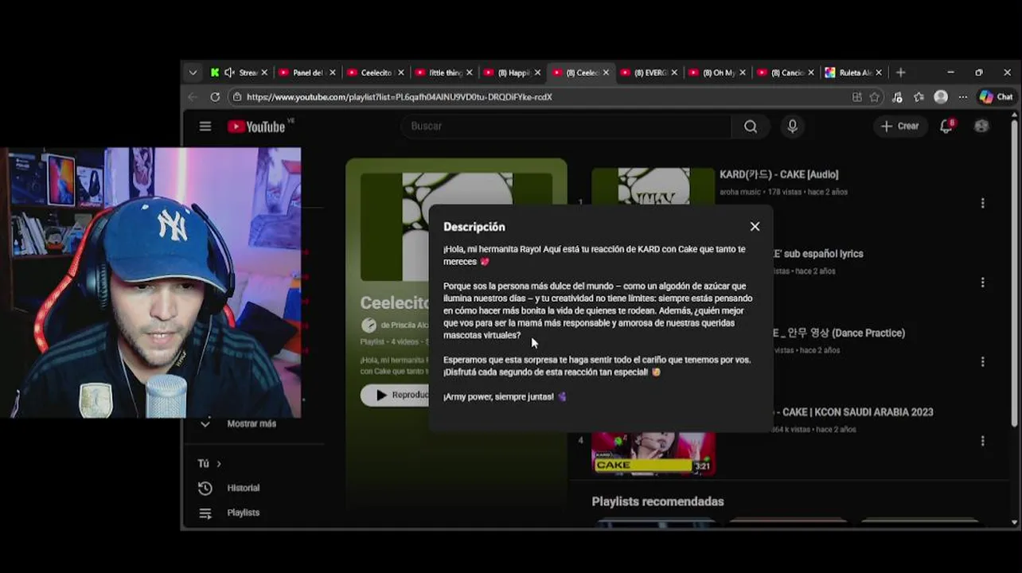Open the notifications bell
The width and height of the screenshot is (1022, 573).
[946, 126]
